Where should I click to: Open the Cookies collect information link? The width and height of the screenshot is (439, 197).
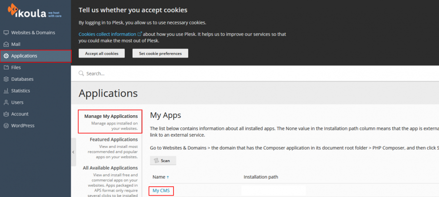107,34
